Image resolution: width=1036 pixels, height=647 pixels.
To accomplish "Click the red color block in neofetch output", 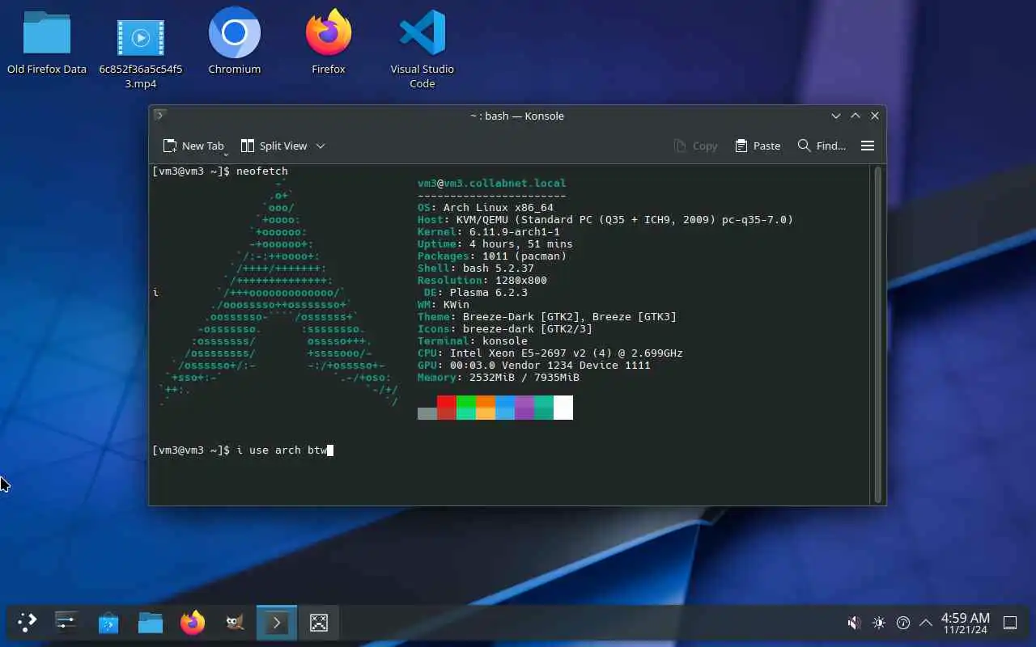I will 447,408.
